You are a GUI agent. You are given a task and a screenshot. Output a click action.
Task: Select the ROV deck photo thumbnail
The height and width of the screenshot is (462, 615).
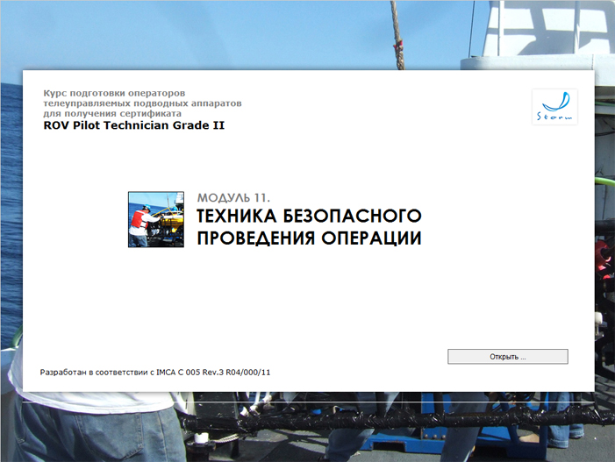pos(156,219)
